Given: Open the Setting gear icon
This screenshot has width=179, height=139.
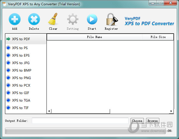Looking at the screenshot, I should (x=72, y=19).
